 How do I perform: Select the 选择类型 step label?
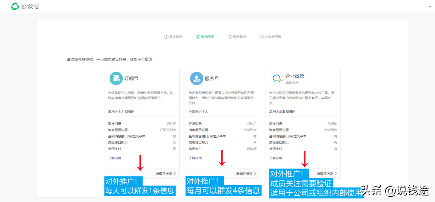point(208,36)
